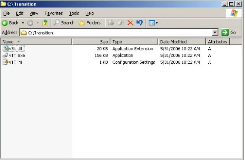245x160 pixels.
Task: Go up one folder level icon
Action: click(45, 23)
